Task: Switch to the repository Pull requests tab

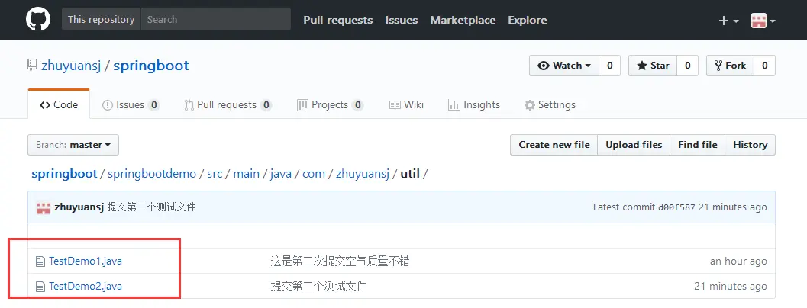Action: pyautogui.click(x=228, y=105)
